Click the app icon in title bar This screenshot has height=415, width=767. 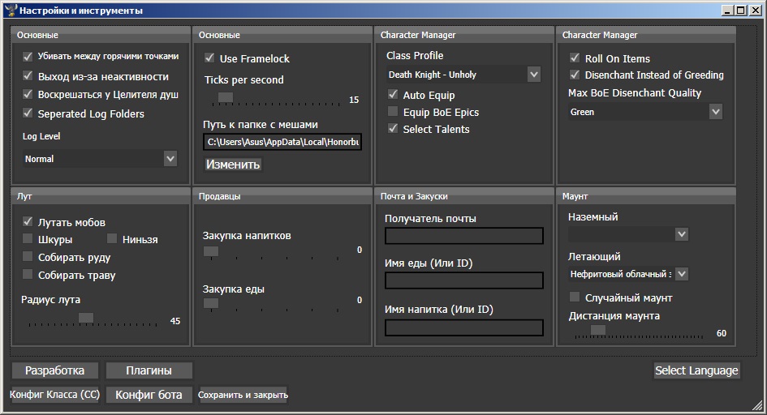coord(11,10)
